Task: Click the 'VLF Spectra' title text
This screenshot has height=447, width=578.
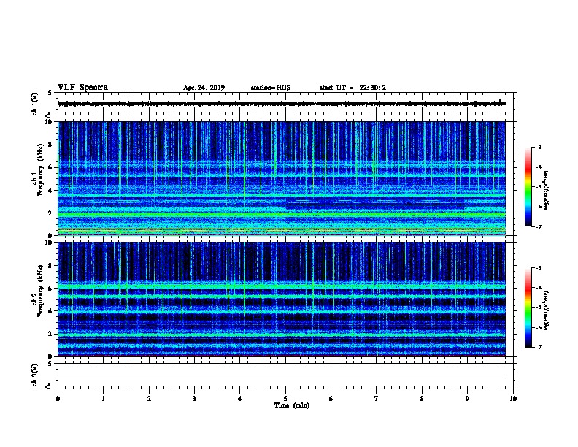Action: pyautogui.click(x=82, y=88)
